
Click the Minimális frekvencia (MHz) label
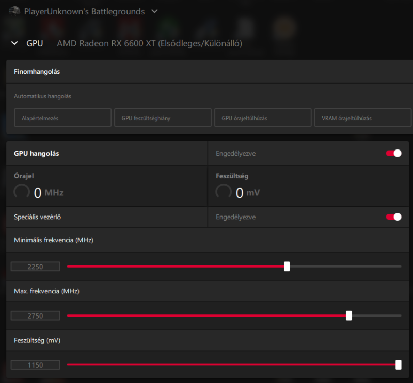(x=54, y=240)
